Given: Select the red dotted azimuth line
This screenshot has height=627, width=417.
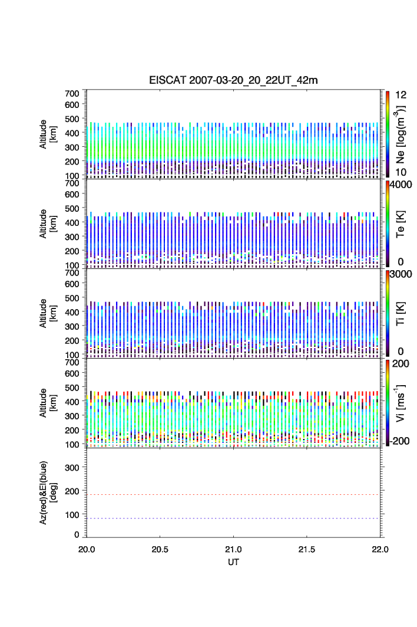Looking at the screenshot, I should [x=236, y=495].
